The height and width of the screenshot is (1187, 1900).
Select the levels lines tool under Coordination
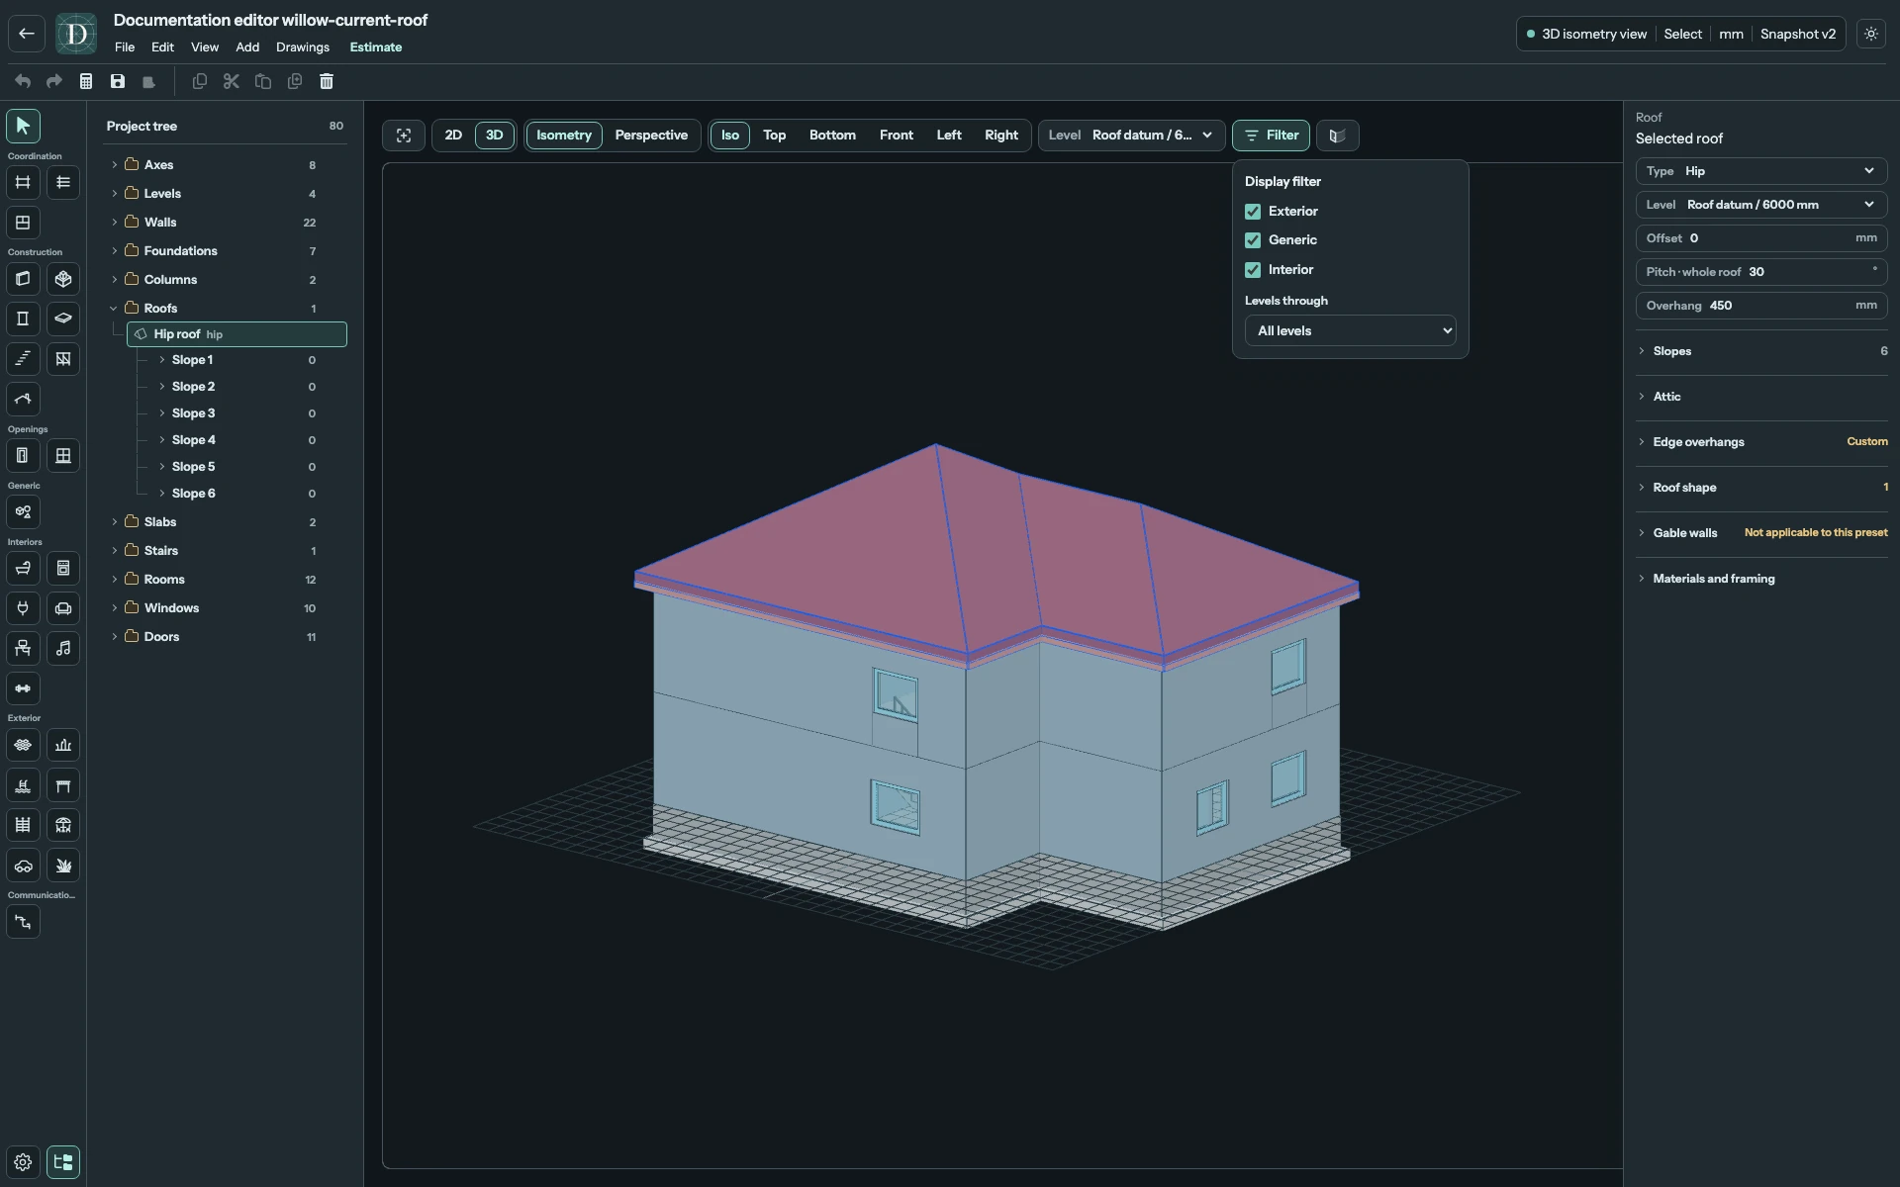point(63,182)
